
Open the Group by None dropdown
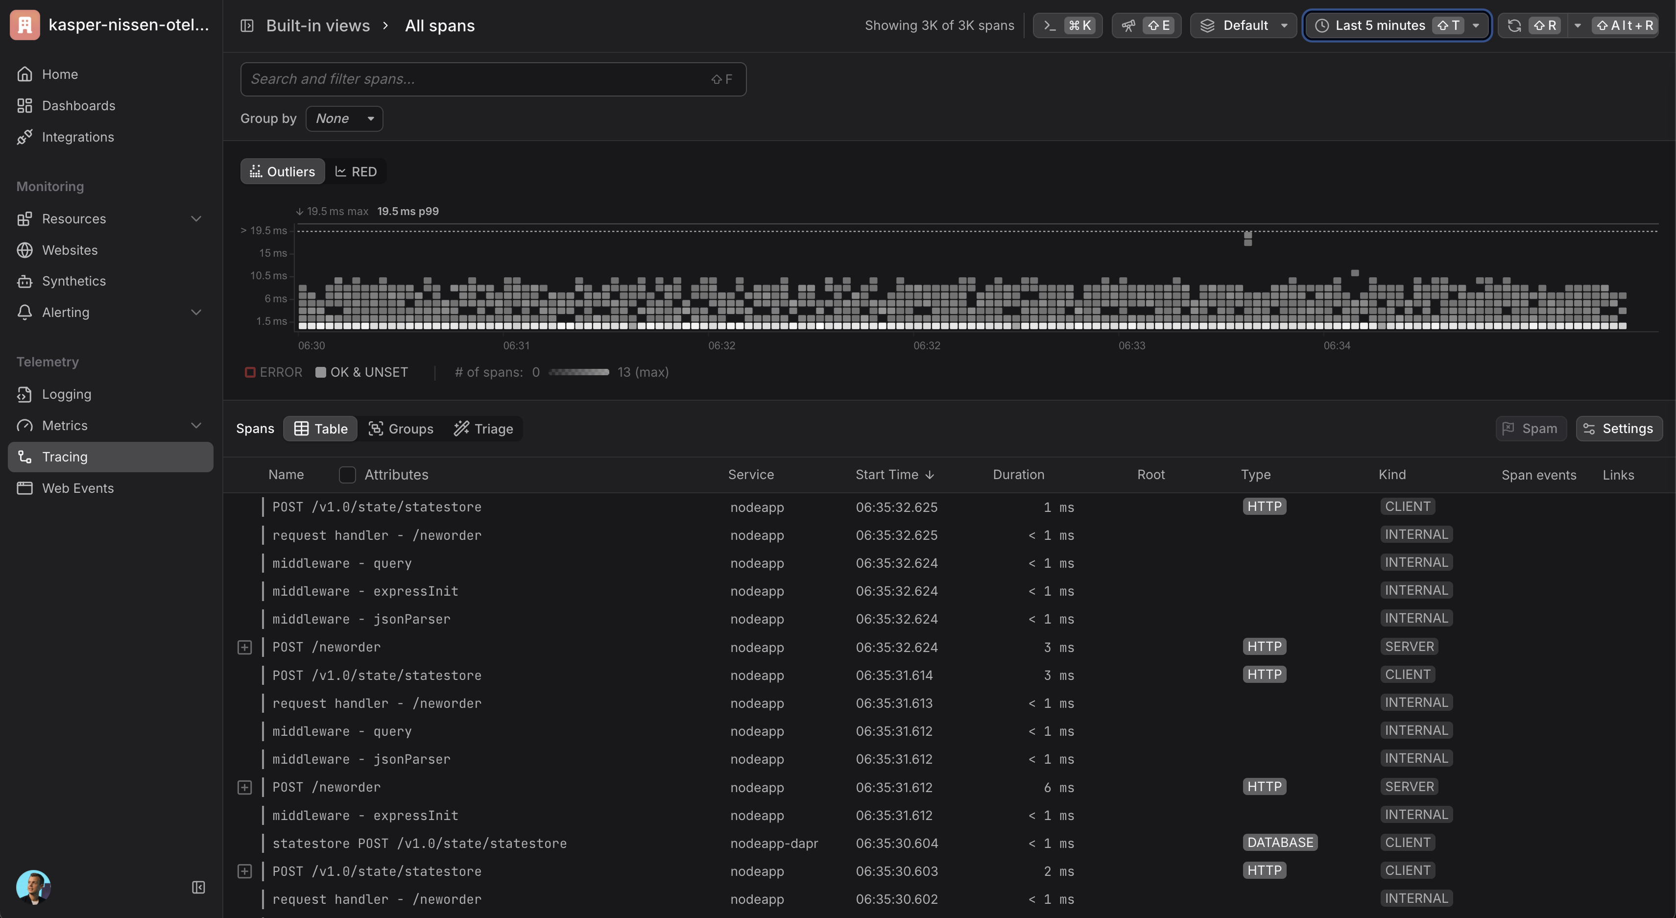click(x=344, y=119)
